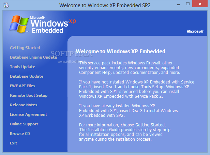This screenshot has width=210, height=155.
Task: Click the paragraph starting 'This service pack includes'
Action: (x=130, y=68)
